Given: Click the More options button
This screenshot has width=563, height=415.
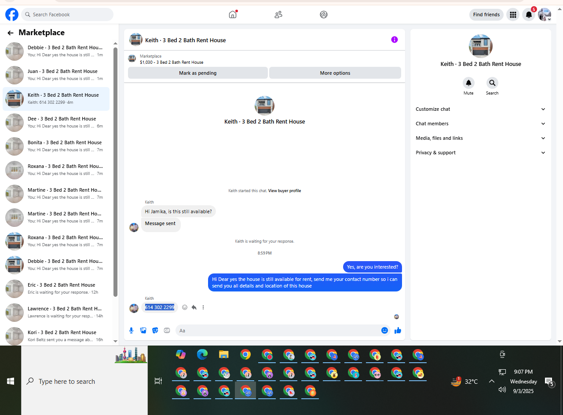Looking at the screenshot, I should 335,73.
